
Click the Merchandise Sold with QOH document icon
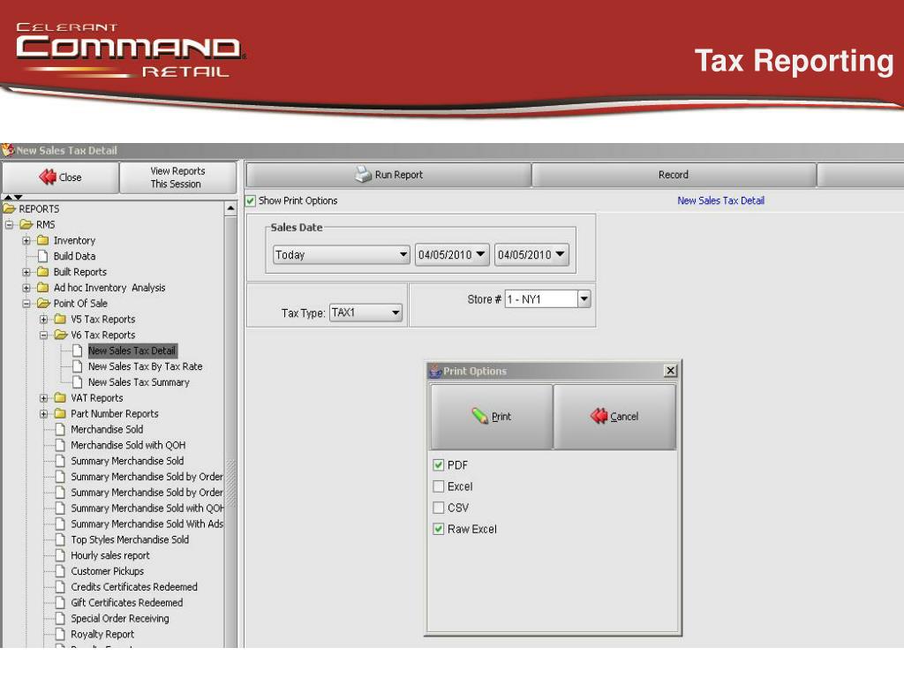click(x=61, y=445)
